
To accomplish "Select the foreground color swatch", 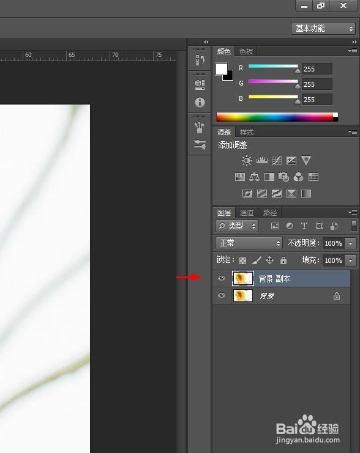I will (x=221, y=68).
